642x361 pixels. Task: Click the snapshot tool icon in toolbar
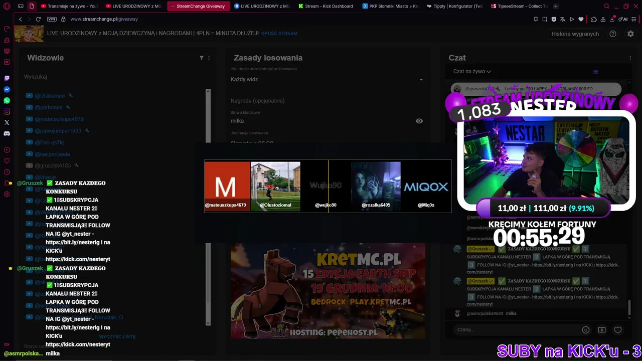point(545,19)
